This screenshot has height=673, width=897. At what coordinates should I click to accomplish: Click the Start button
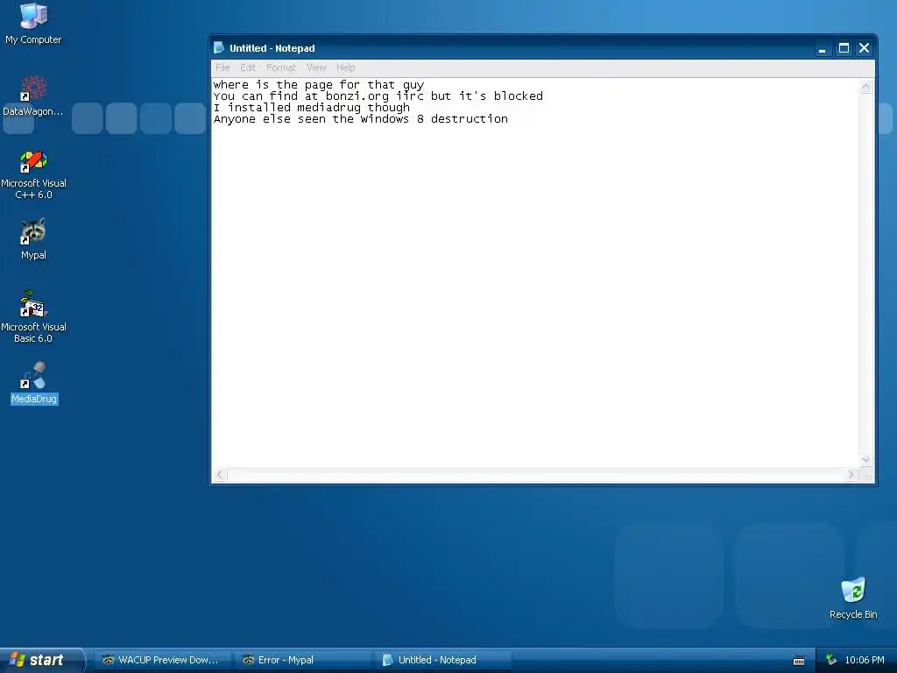42,660
